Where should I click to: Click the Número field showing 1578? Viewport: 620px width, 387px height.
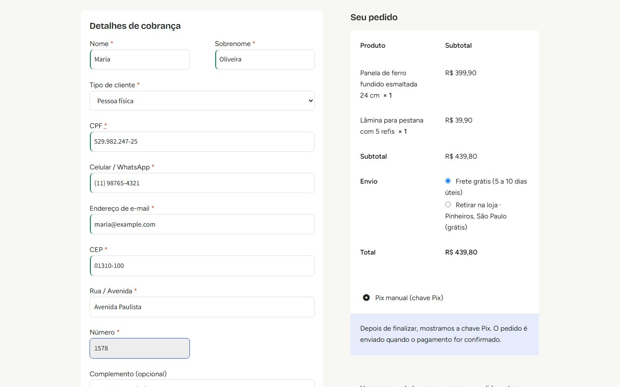point(139,348)
